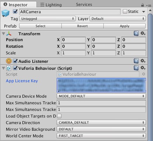Click the prefab Select button

[x=40, y=26]
